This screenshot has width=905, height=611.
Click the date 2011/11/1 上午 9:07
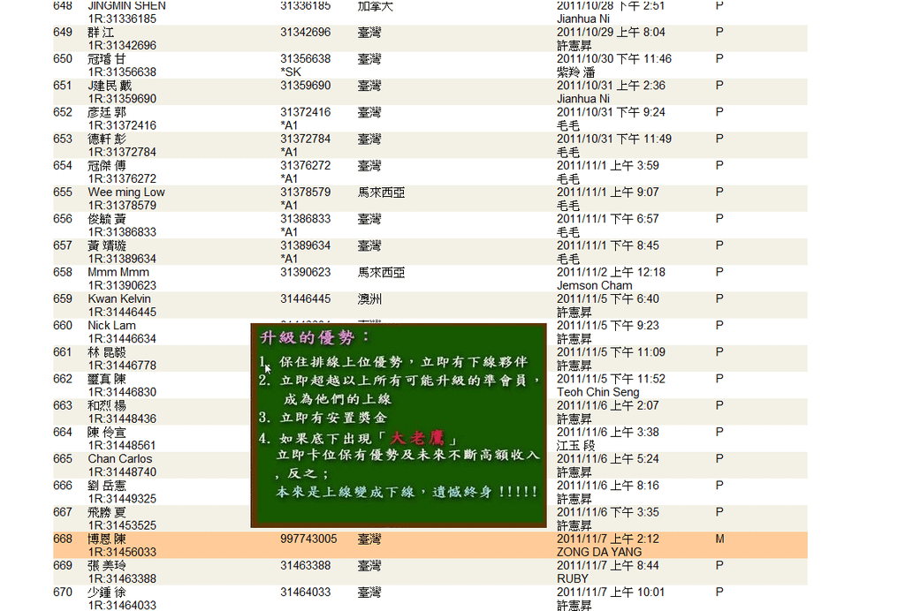click(608, 192)
